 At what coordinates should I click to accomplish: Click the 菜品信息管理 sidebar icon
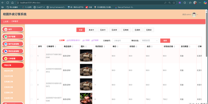tap(6, 51)
